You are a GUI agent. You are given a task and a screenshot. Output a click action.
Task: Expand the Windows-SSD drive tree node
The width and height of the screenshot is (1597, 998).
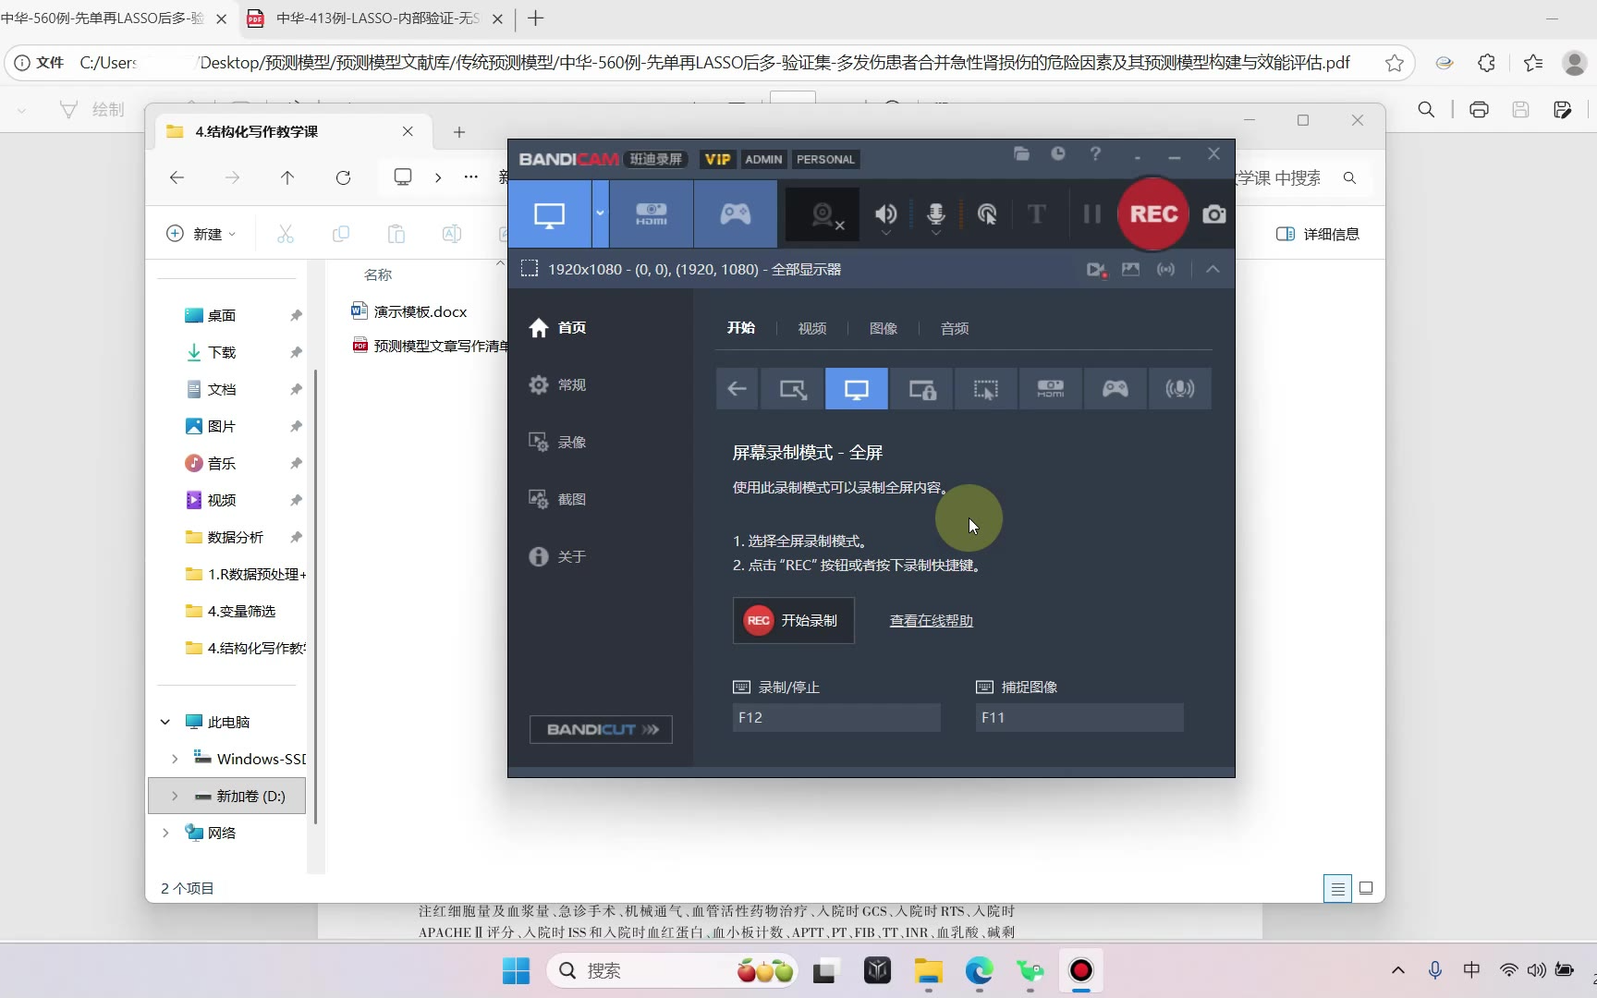tap(175, 759)
